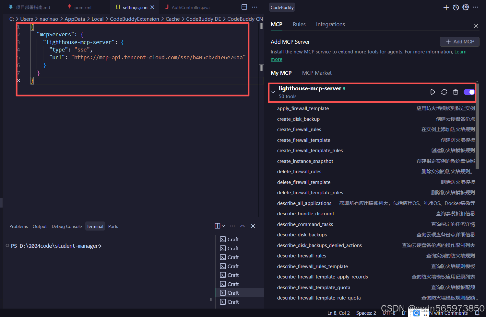
Task: Open the AuthController.java editor tab
Action: 191,7
